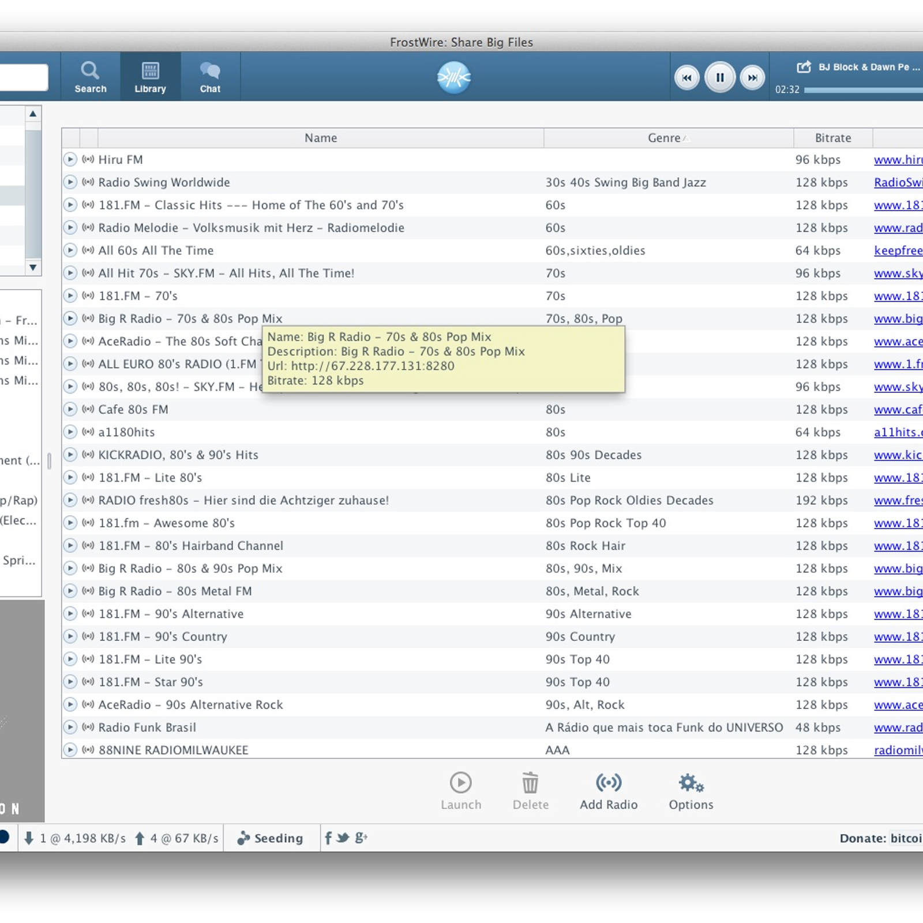Play Radio Swing Worldwide station

click(70, 182)
